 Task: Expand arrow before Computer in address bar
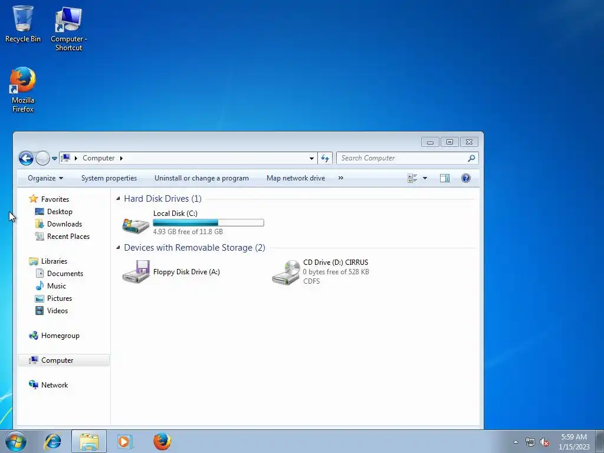point(76,158)
